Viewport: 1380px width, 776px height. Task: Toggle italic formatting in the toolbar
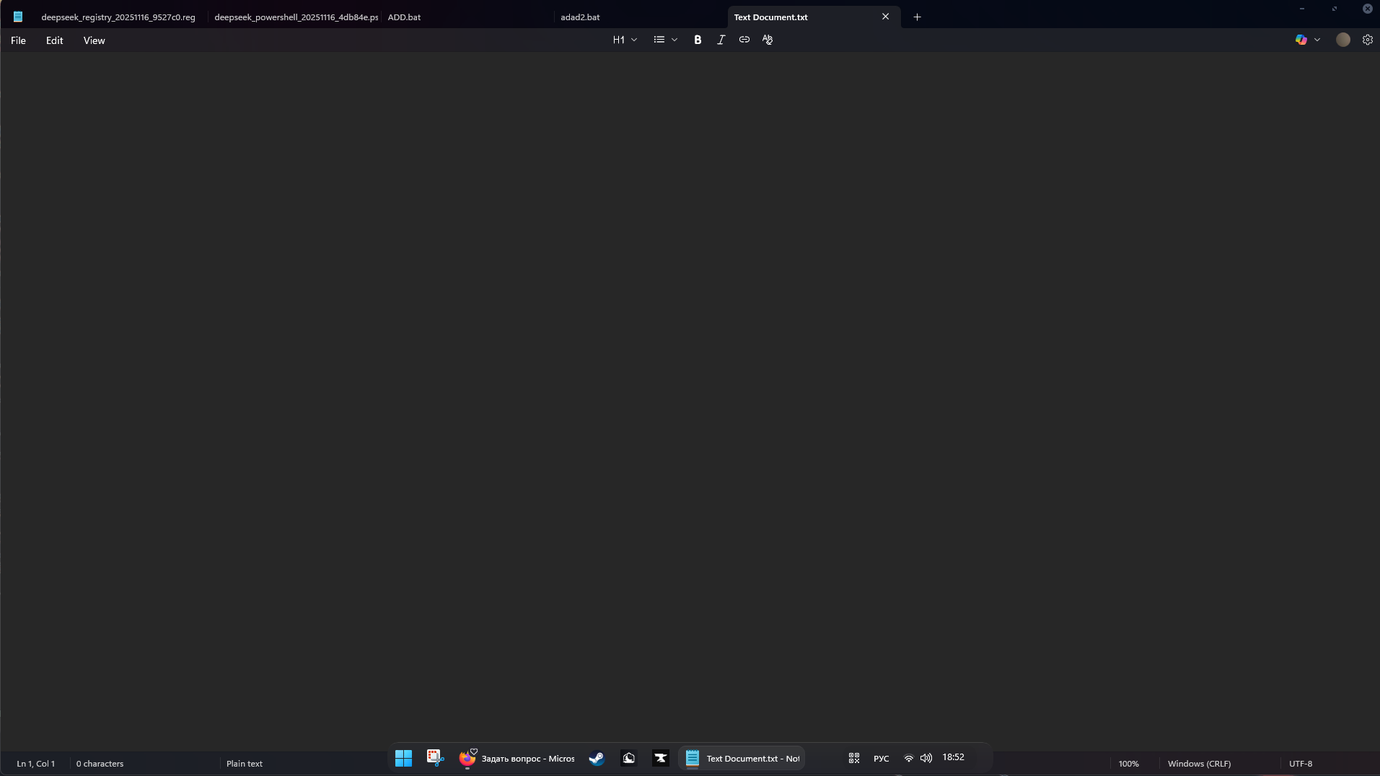[721, 40]
